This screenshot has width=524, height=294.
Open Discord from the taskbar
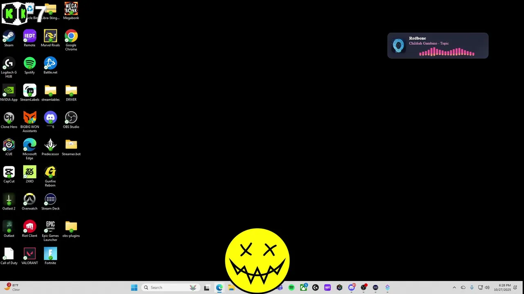(352, 287)
